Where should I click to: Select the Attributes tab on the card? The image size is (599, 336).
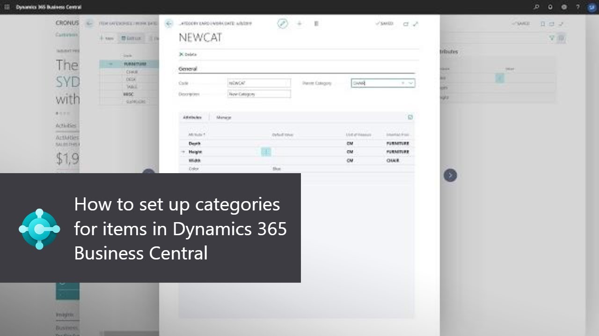click(192, 118)
